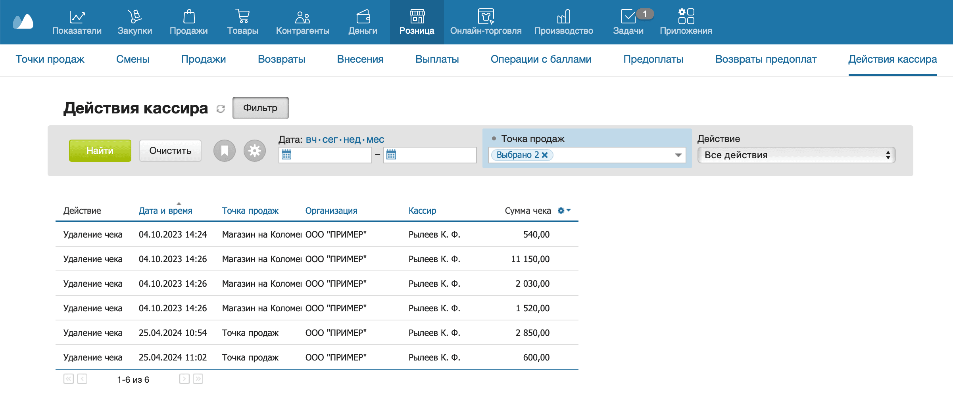Viewport: 953px width, 395px height.
Task: Click the Найти search button
Action: coord(100,151)
